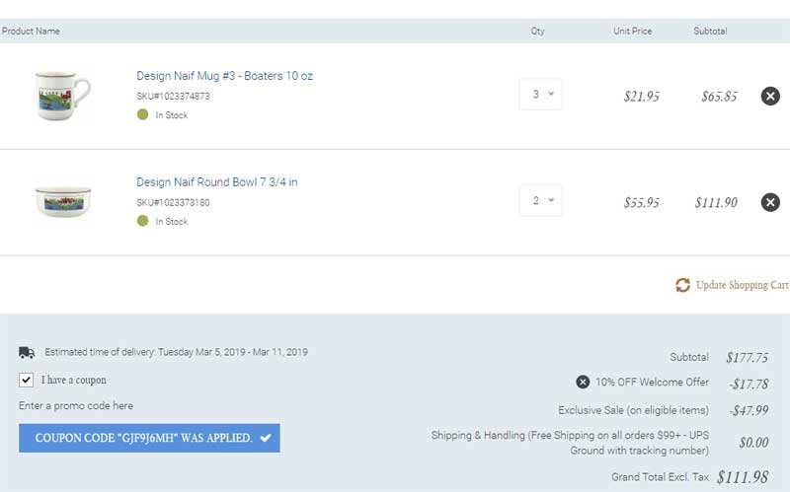The image size is (790, 492).
Task: Click the checkmark on applied coupon banner
Action: 266,438
